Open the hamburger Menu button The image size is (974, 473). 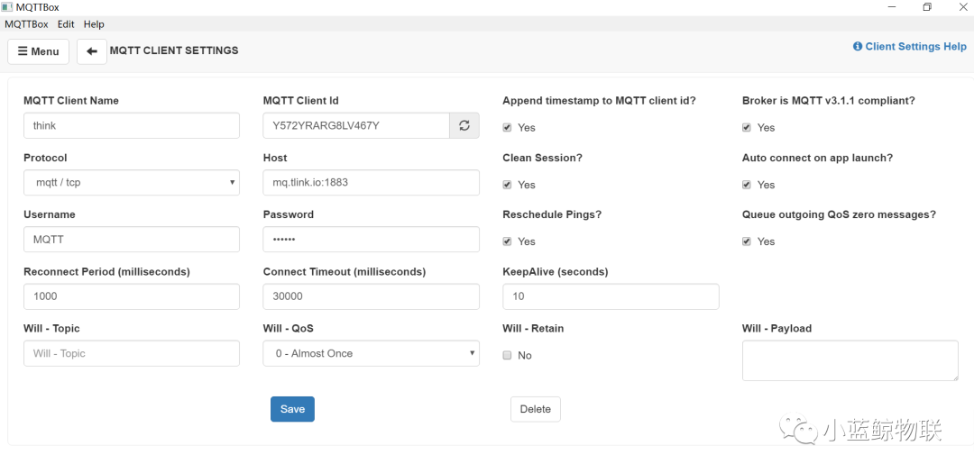click(39, 51)
